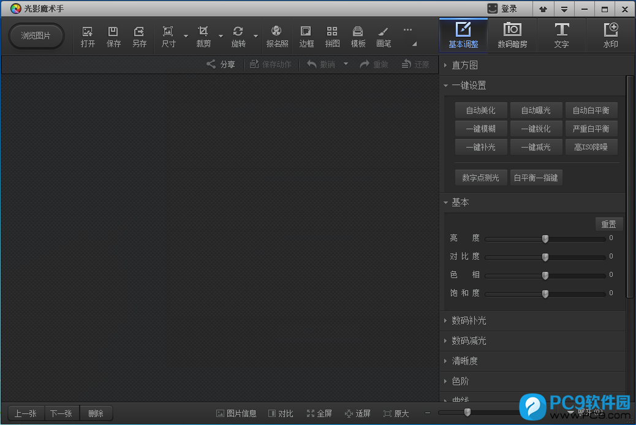The image size is (636, 425).
Task: Apply 一键锐化 (One-click Sharpen)
Action: point(536,129)
